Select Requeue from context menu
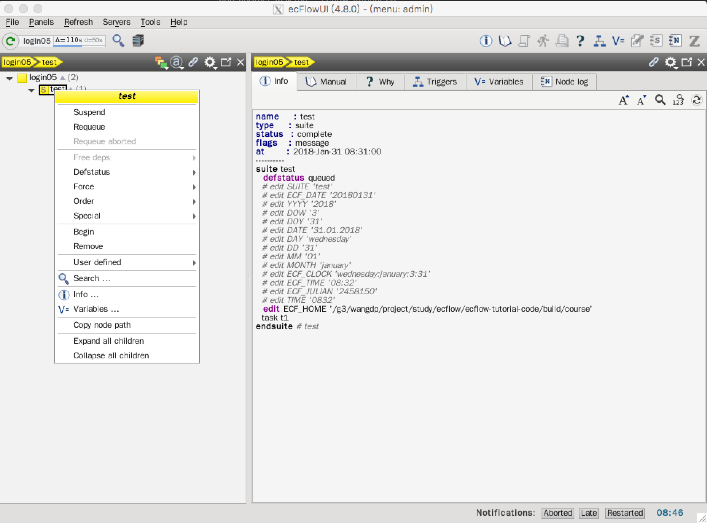 [89, 127]
